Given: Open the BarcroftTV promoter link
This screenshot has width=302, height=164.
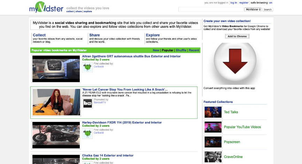Looking at the screenshot, I should [x=100, y=102].
